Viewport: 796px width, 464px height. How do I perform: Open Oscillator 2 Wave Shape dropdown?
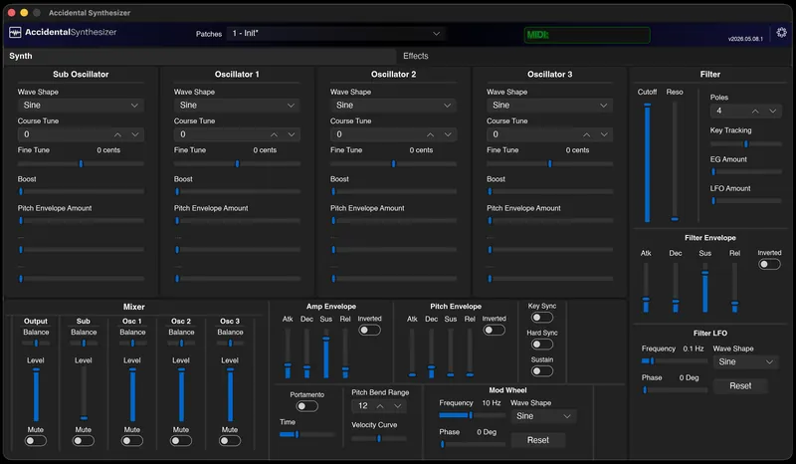pyautogui.click(x=393, y=106)
